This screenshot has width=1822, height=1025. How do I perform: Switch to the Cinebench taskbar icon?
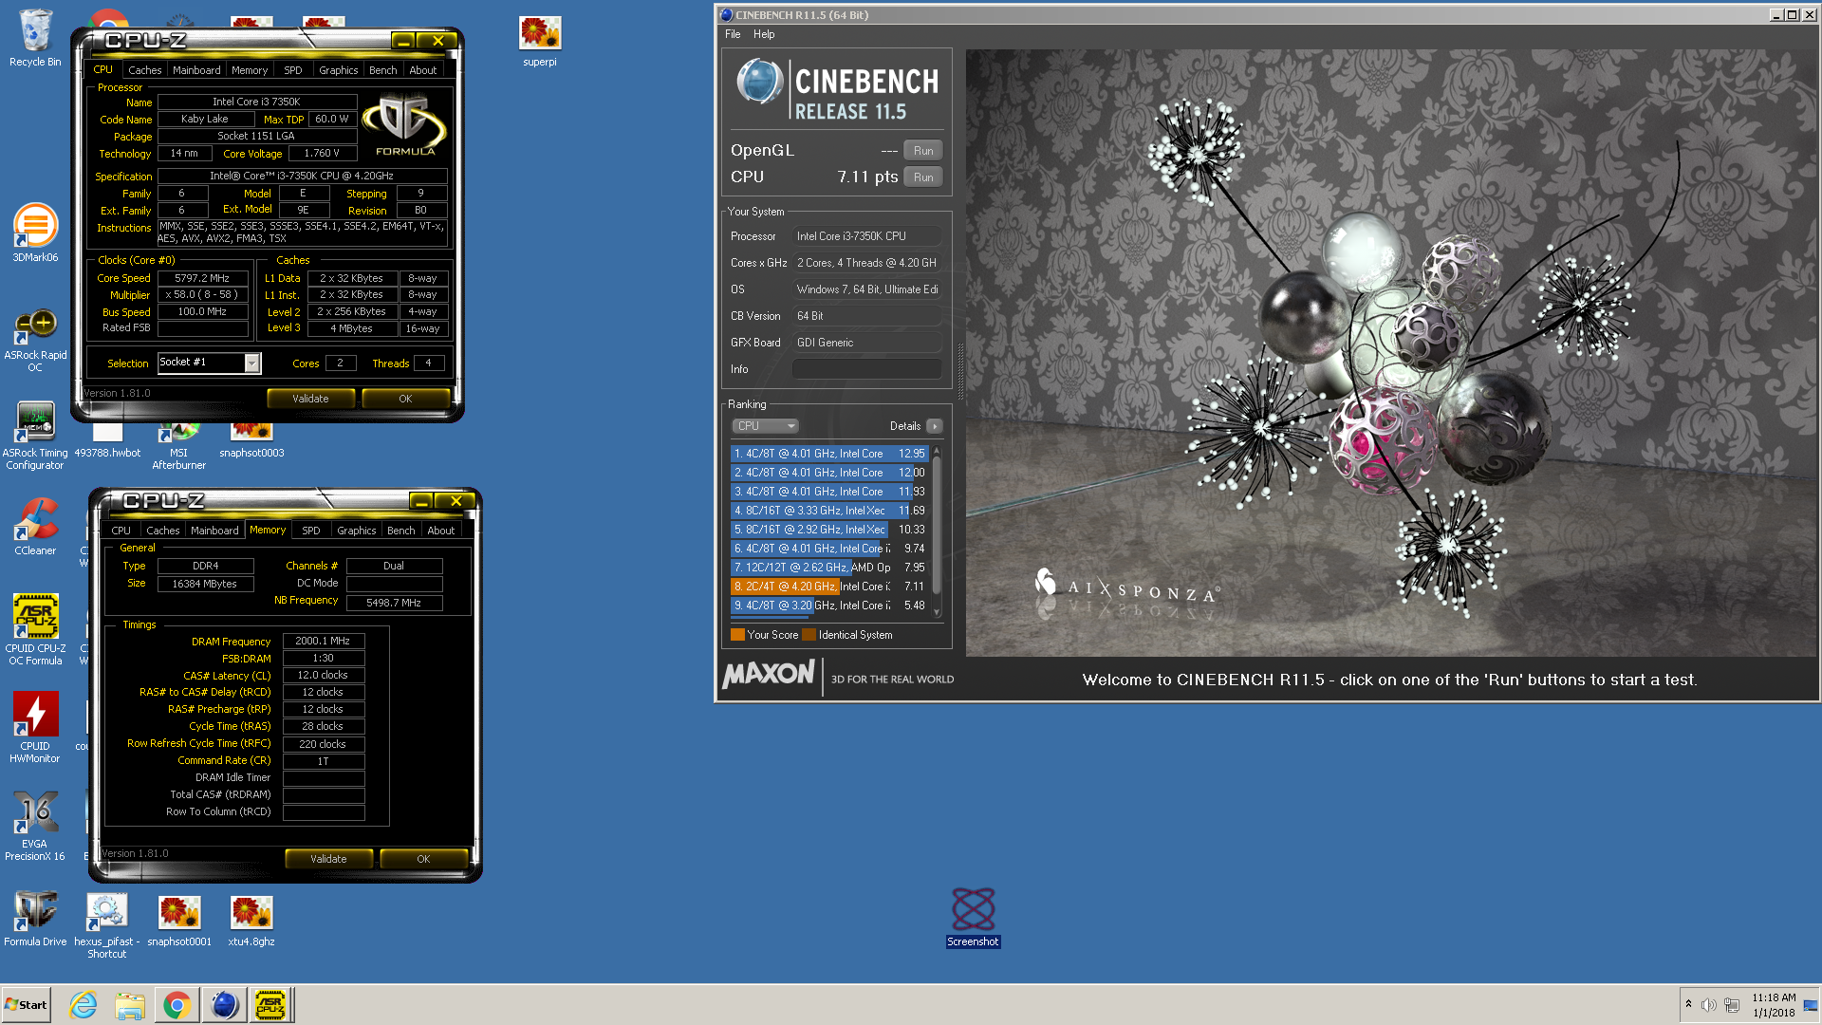tap(224, 1005)
